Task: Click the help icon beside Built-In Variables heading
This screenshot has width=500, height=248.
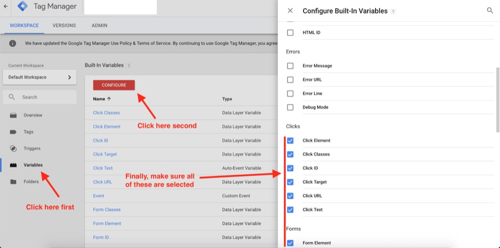Action: [128, 66]
